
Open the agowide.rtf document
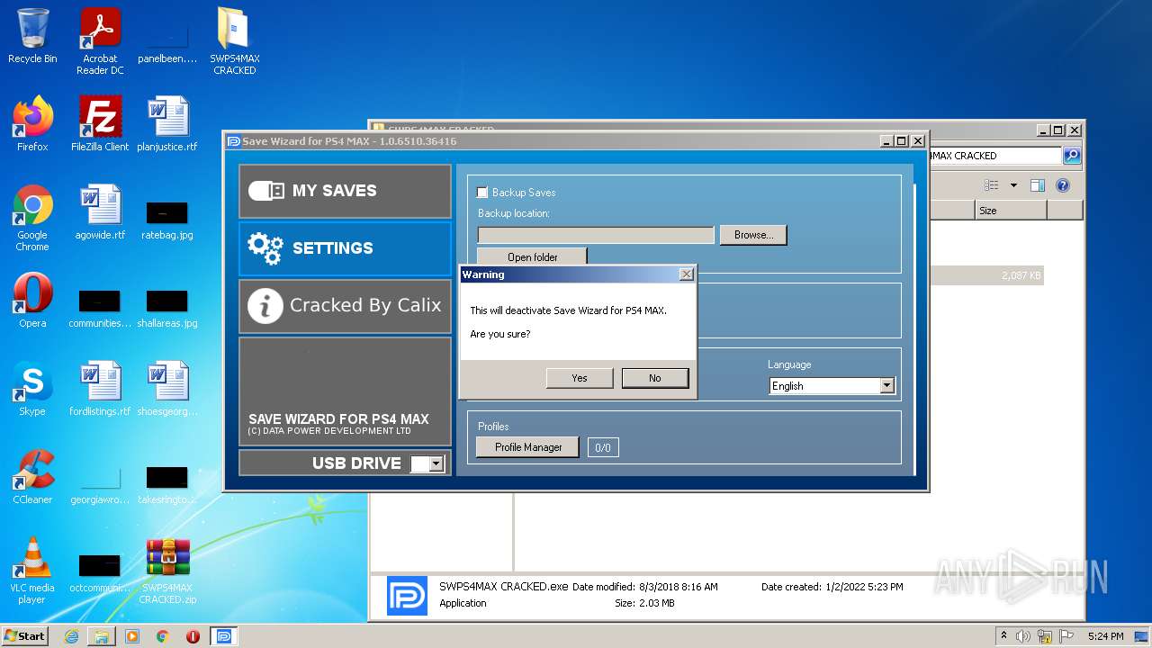(100, 211)
